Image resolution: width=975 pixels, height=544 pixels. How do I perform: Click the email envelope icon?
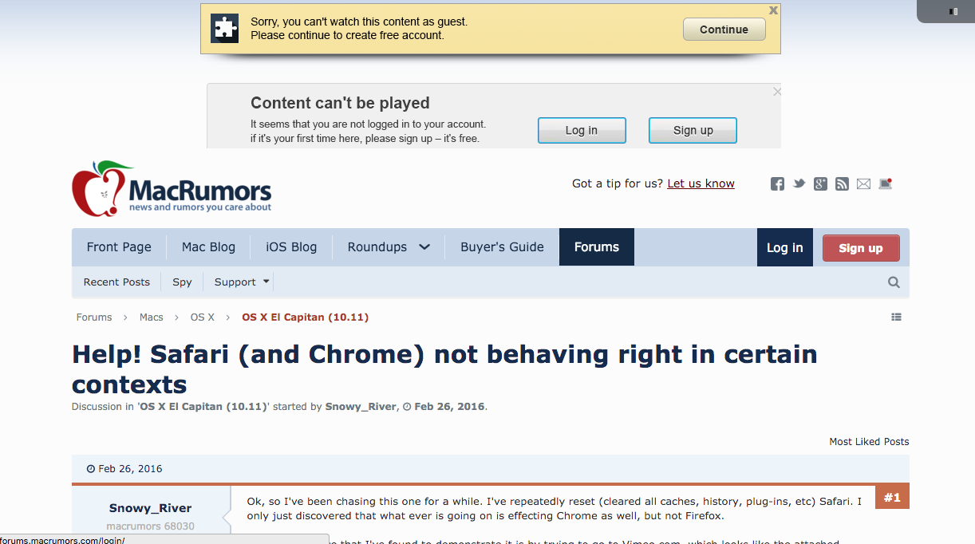click(863, 184)
